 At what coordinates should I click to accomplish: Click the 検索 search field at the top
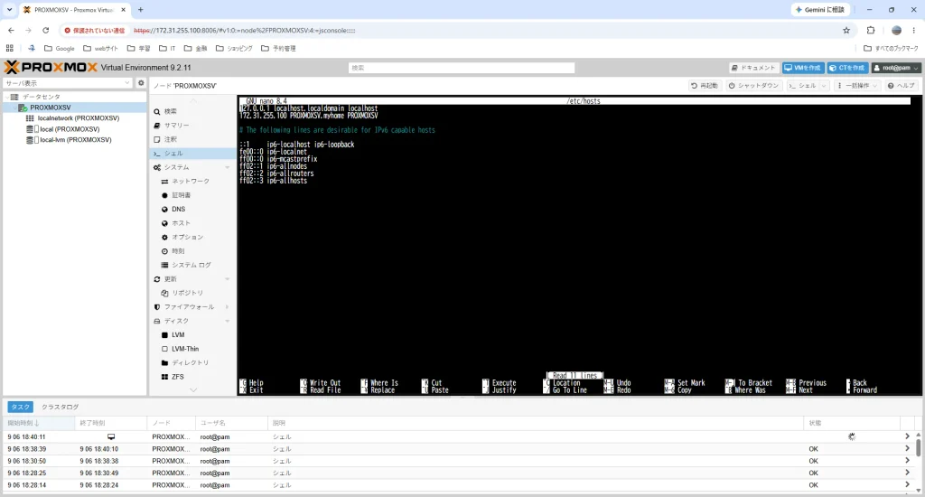[x=462, y=68]
